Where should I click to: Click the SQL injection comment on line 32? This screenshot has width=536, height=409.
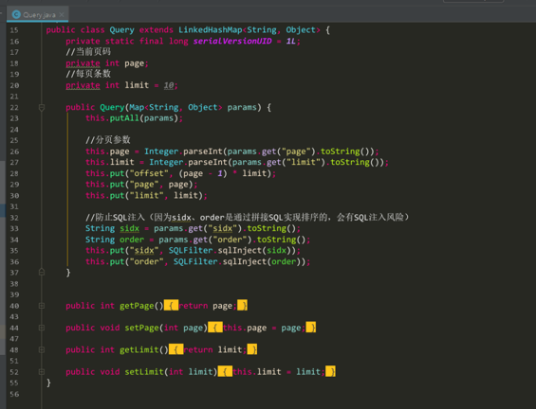(x=248, y=218)
